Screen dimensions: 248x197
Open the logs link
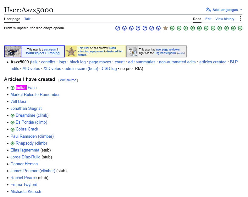[x=63, y=62]
